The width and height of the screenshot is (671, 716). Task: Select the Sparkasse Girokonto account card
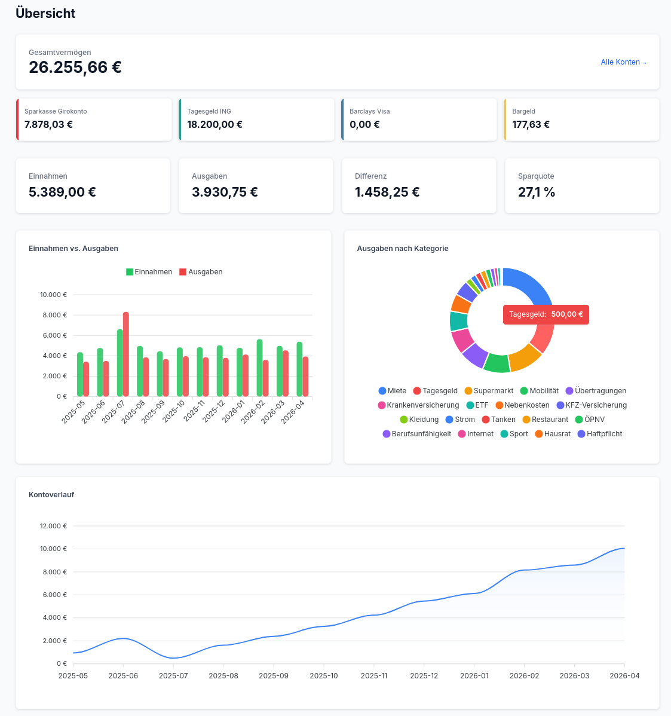click(94, 120)
